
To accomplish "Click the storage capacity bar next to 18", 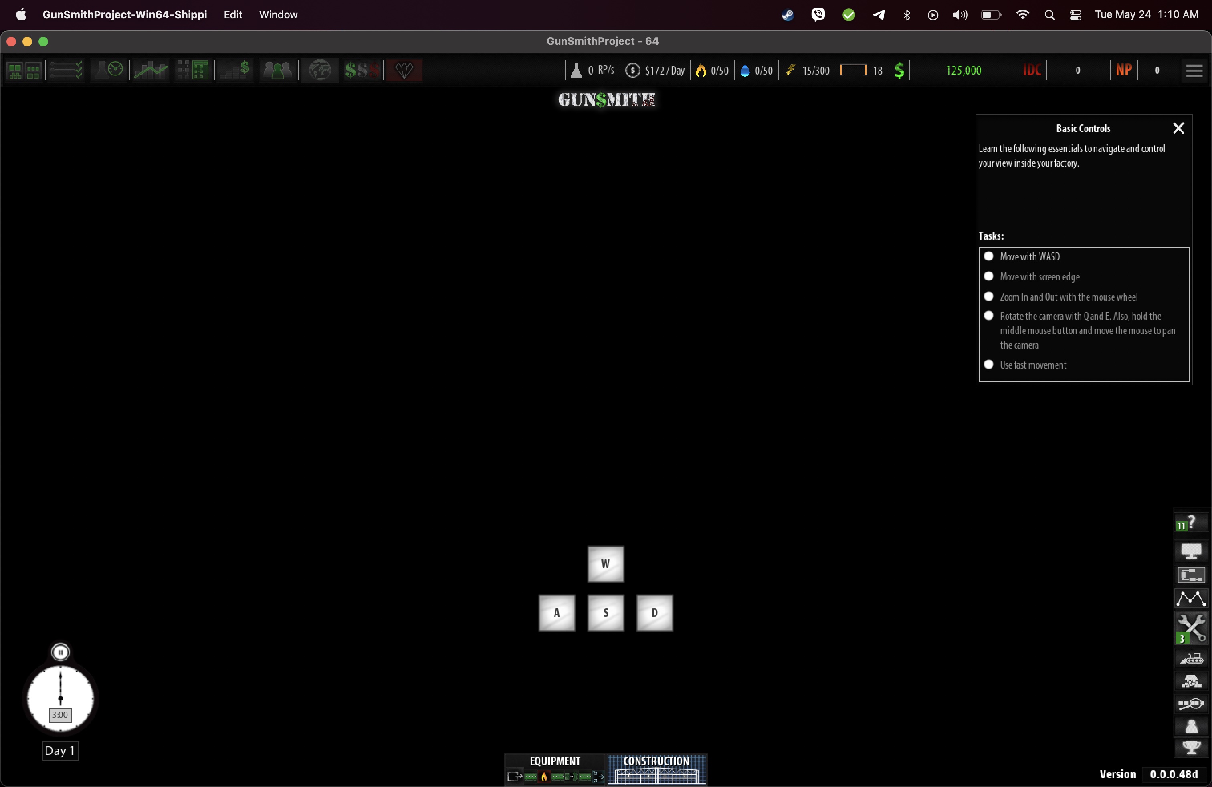I will (853, 70).
